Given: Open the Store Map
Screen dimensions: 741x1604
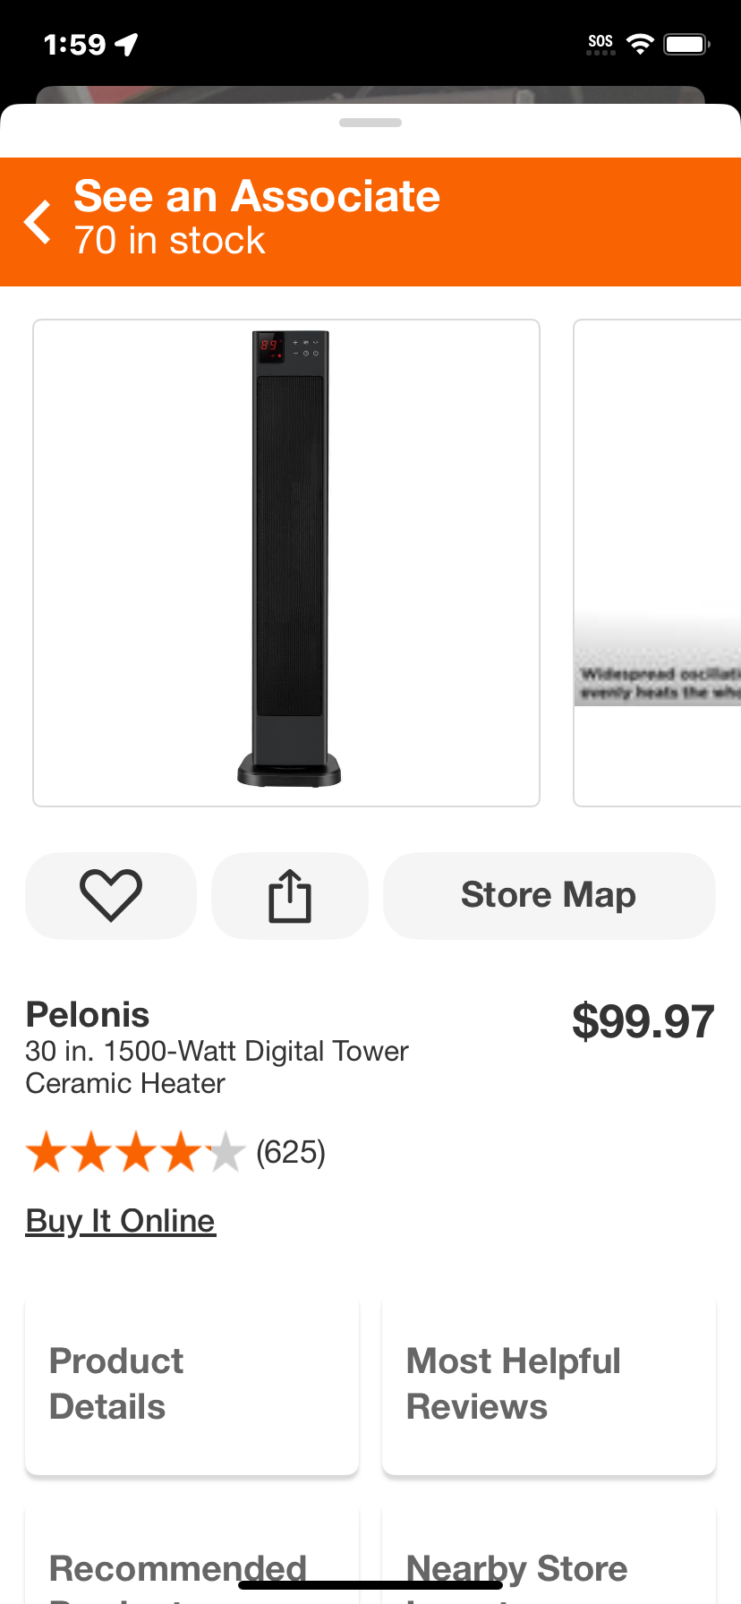Looking at the screenshot, I should pyautogui.click(x=549, y=895).
